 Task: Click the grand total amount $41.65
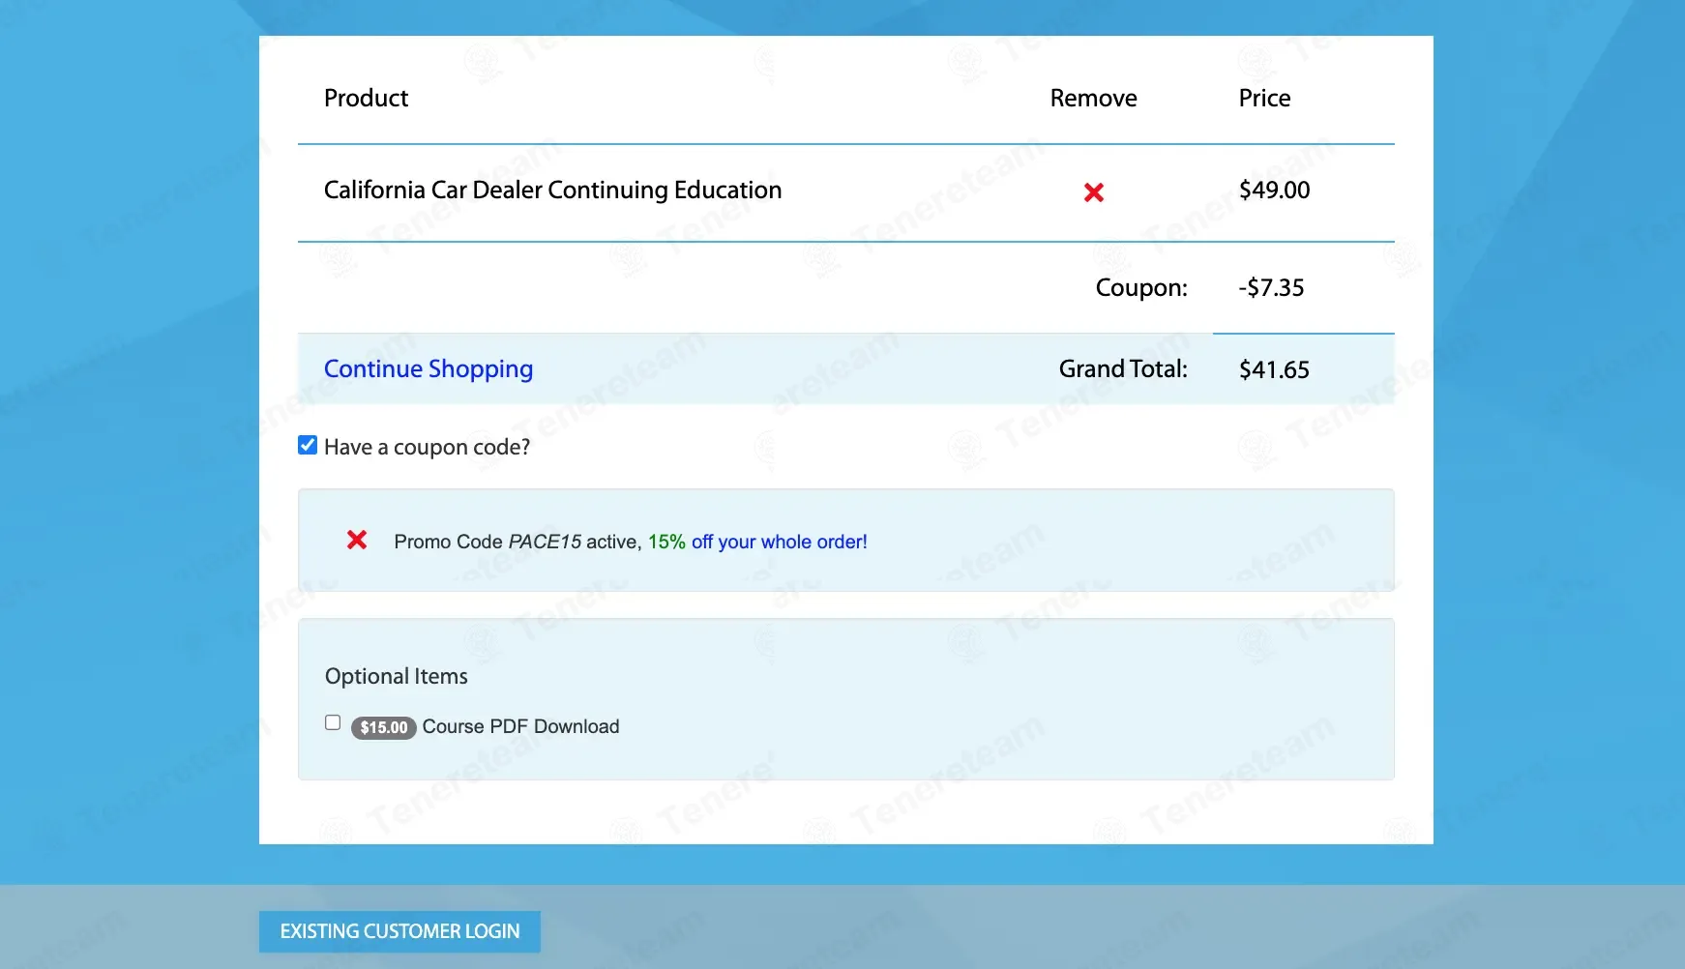pos(1274,369)
